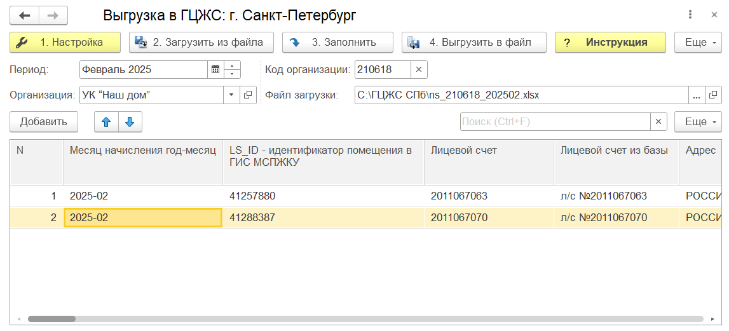The width and height of the screenshot is (729, 331).
Task: Focus the Поиск (Ctrl+F) search field
Action: [554, 122]
